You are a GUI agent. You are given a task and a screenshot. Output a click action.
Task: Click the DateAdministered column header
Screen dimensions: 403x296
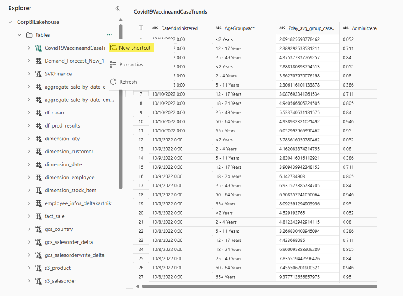tap(179, 28)
